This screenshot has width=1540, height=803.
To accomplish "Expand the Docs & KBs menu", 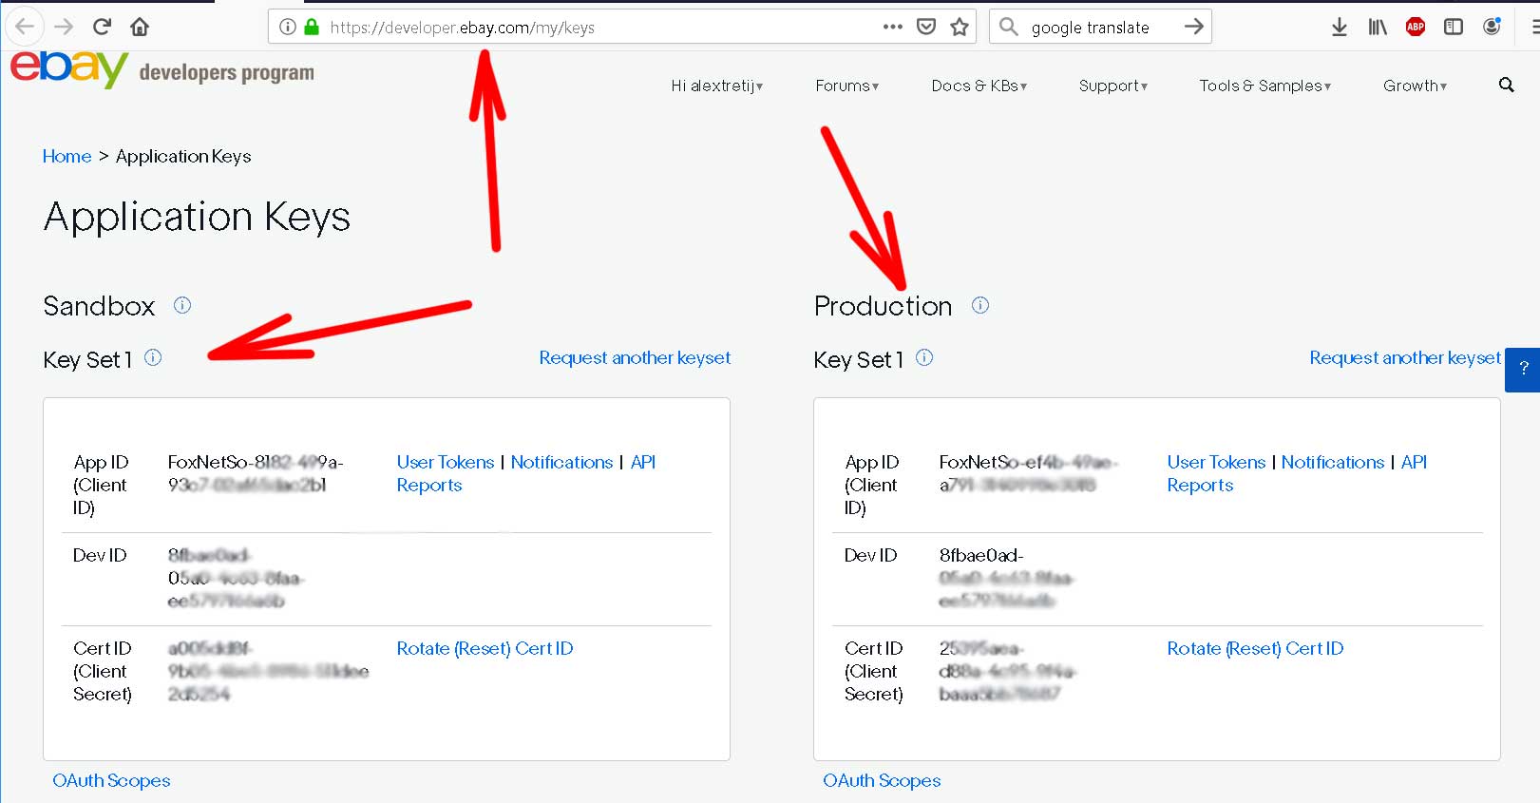I will [x=979, y=86].
